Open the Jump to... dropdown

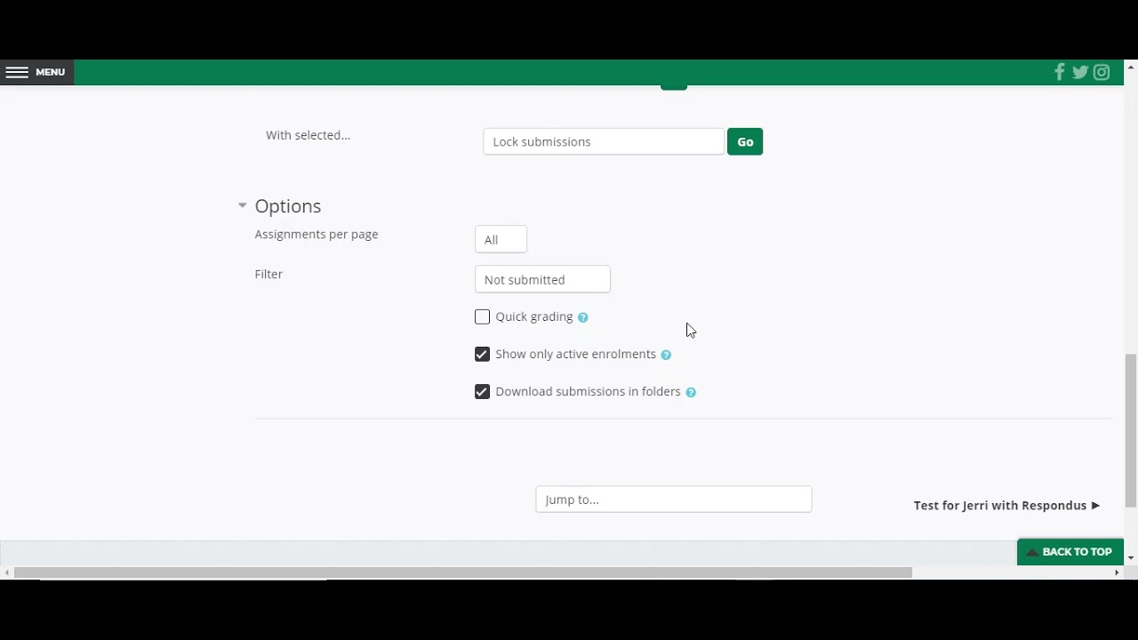tap(674, 499)
